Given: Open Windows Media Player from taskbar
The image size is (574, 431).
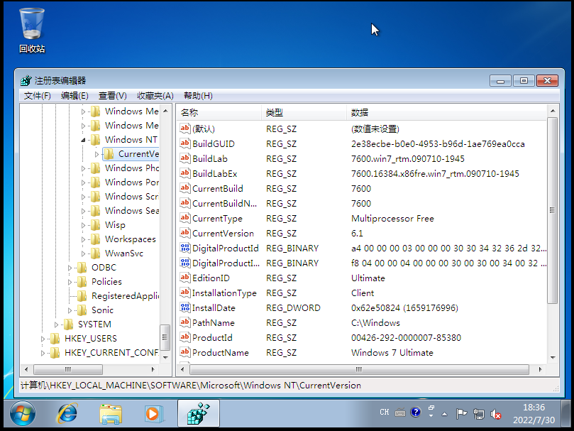Looking at the screenshot, I should point(153,414).
